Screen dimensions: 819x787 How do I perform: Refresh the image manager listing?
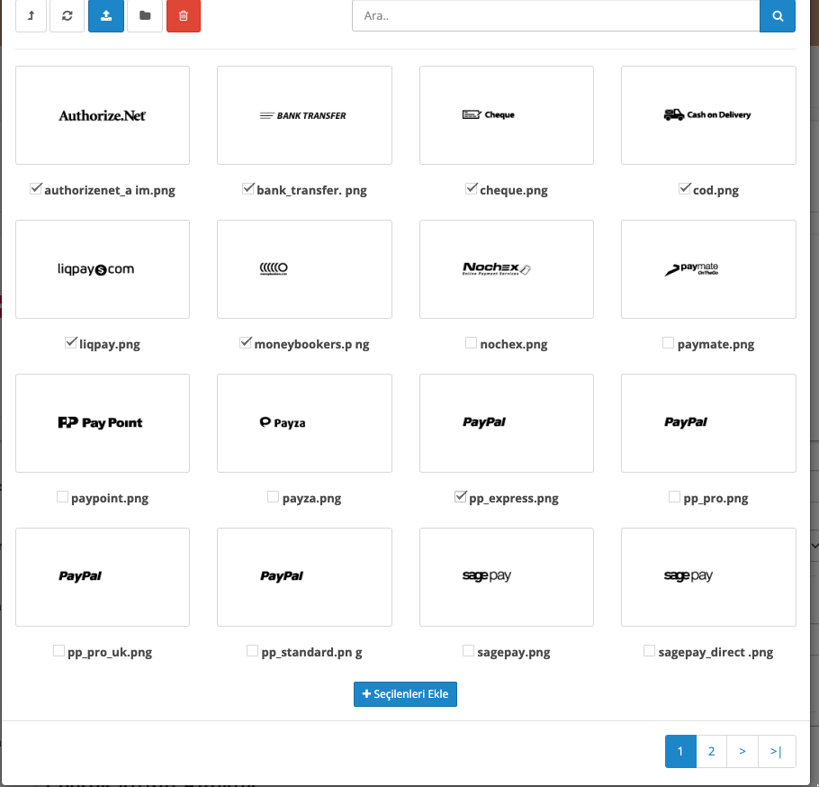pyautogui.click(x=67, y=15)
